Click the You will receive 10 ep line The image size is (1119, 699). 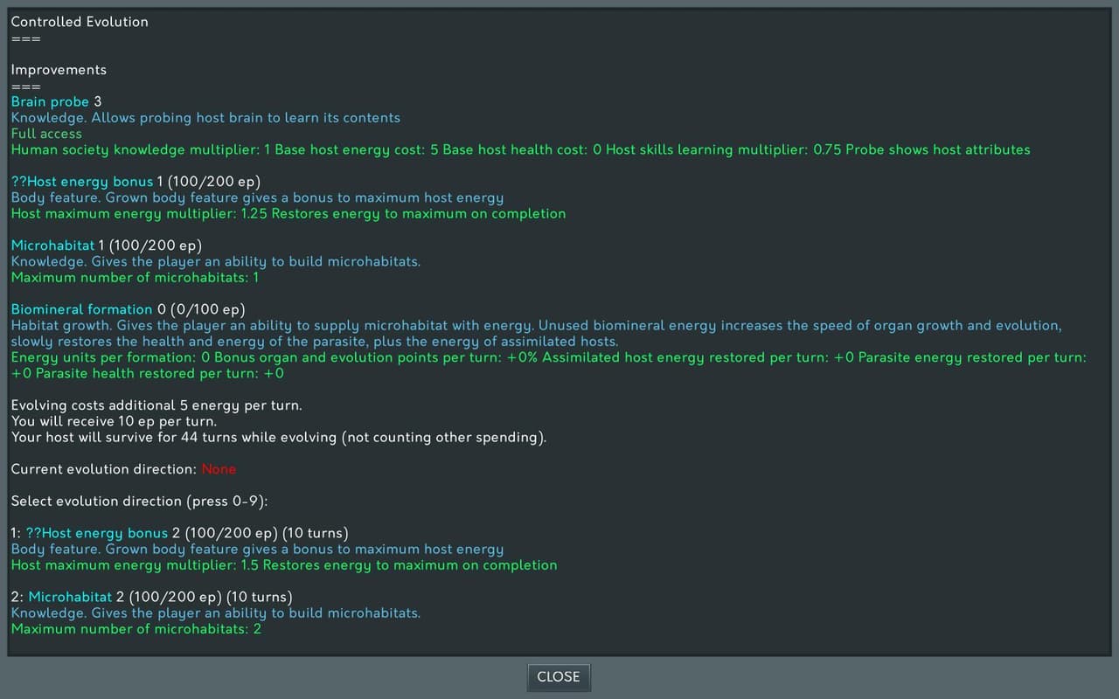[115, 421]
